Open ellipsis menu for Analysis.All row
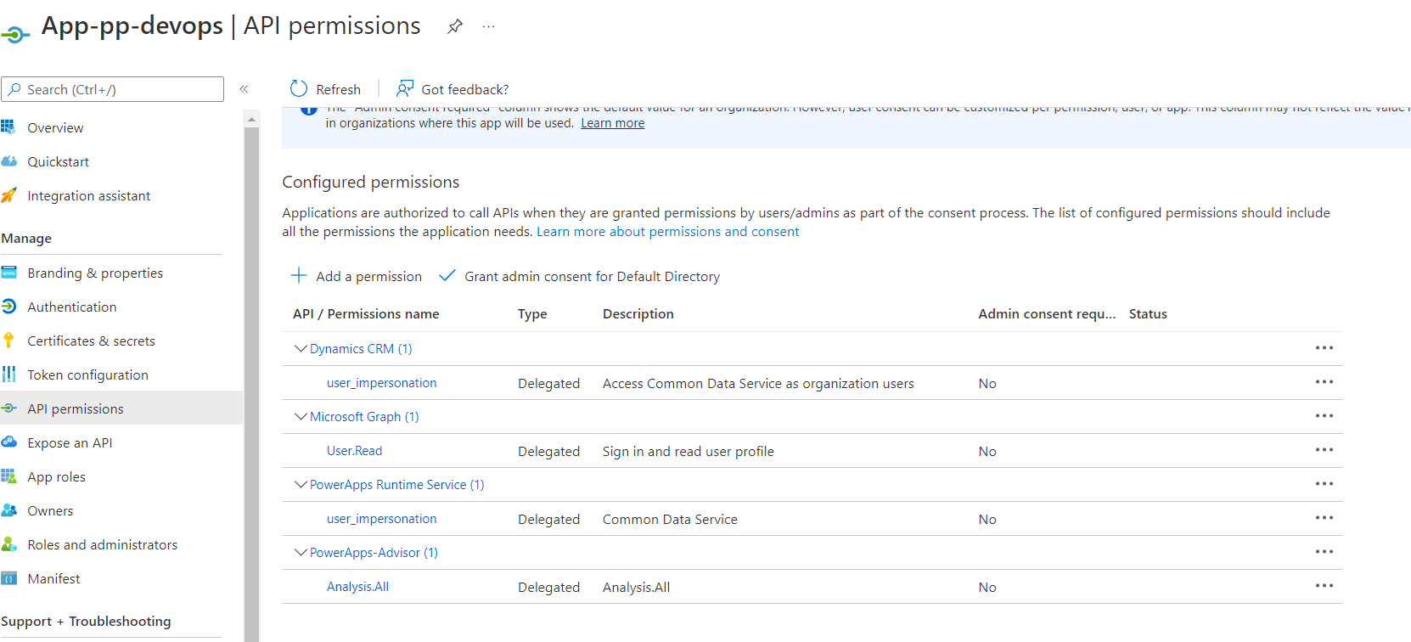Screen dimensions: 1411x642 tap(1324, 586)
